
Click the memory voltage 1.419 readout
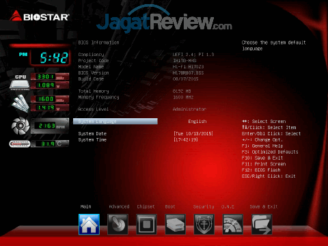point(50,107)
